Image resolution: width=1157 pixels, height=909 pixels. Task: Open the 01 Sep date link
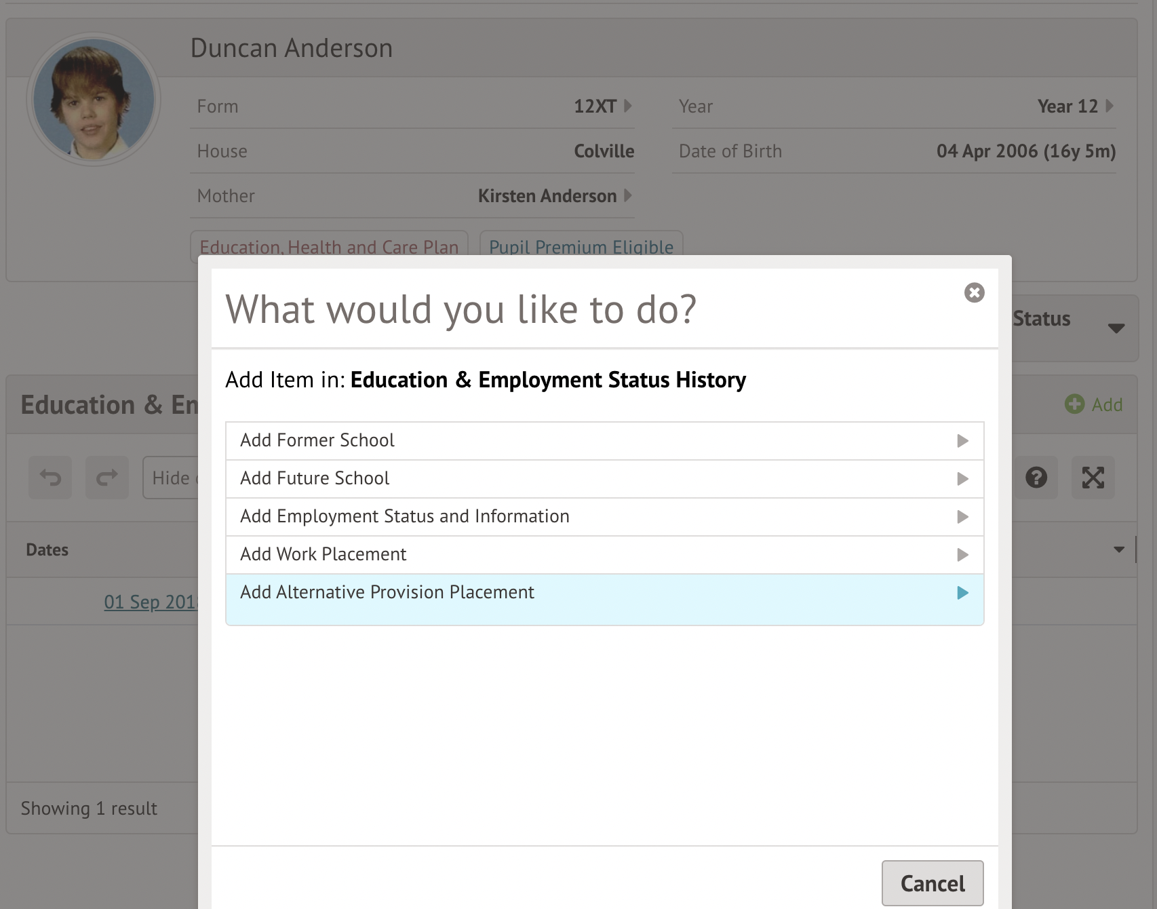point(150,602)
